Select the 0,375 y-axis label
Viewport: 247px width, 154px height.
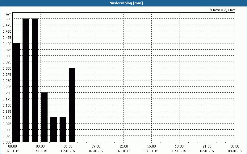7,50
